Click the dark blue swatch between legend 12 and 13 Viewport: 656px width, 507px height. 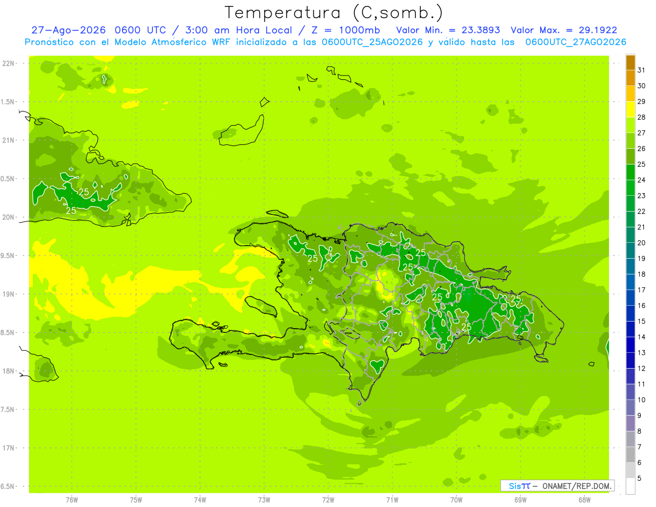click(630, 360)
